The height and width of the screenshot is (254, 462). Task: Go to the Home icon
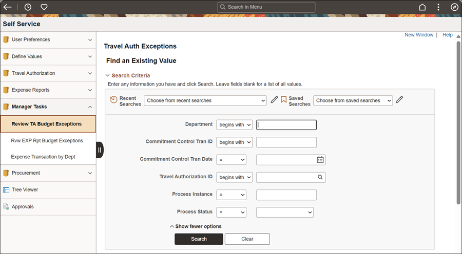[422, 7]
